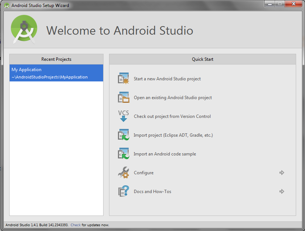Click the Docs and How-Tos icon
The width and height of the screenshot is (305, 231).
(x=123, y=191)
